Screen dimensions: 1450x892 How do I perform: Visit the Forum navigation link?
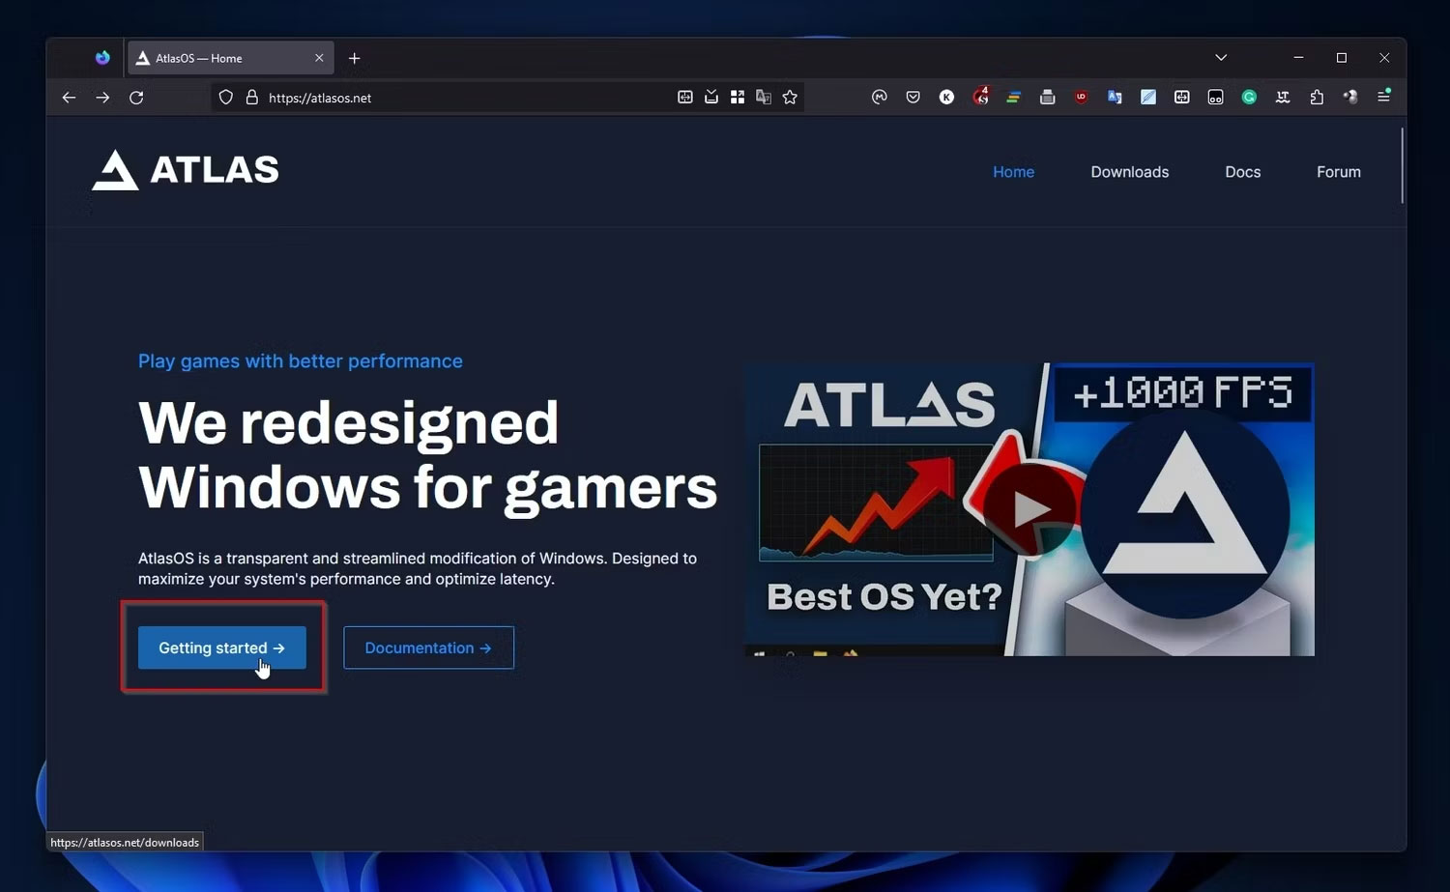point(1338,172)
